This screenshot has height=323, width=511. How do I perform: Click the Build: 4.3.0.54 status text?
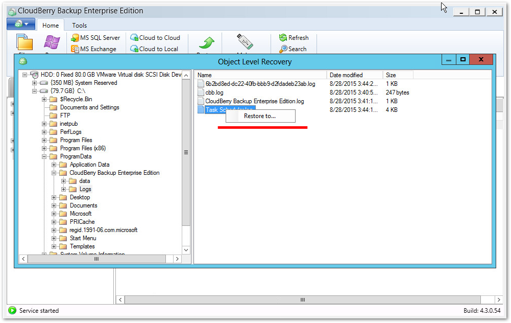pos(482,311)
